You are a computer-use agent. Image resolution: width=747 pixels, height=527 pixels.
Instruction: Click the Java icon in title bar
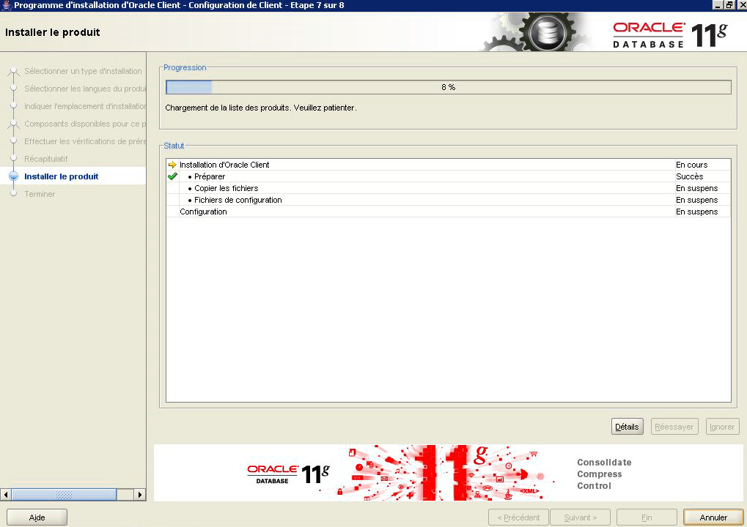tap(6, 5)
